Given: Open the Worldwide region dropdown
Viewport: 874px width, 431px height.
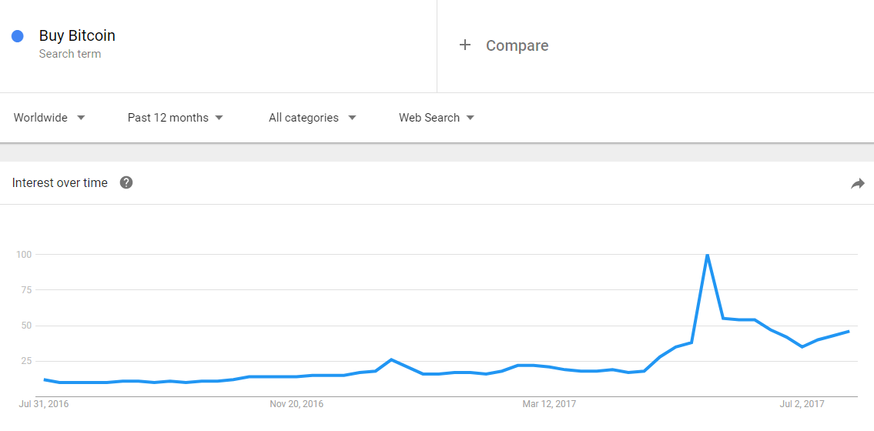Looking at the screenshot, I should tap(49, 118).
